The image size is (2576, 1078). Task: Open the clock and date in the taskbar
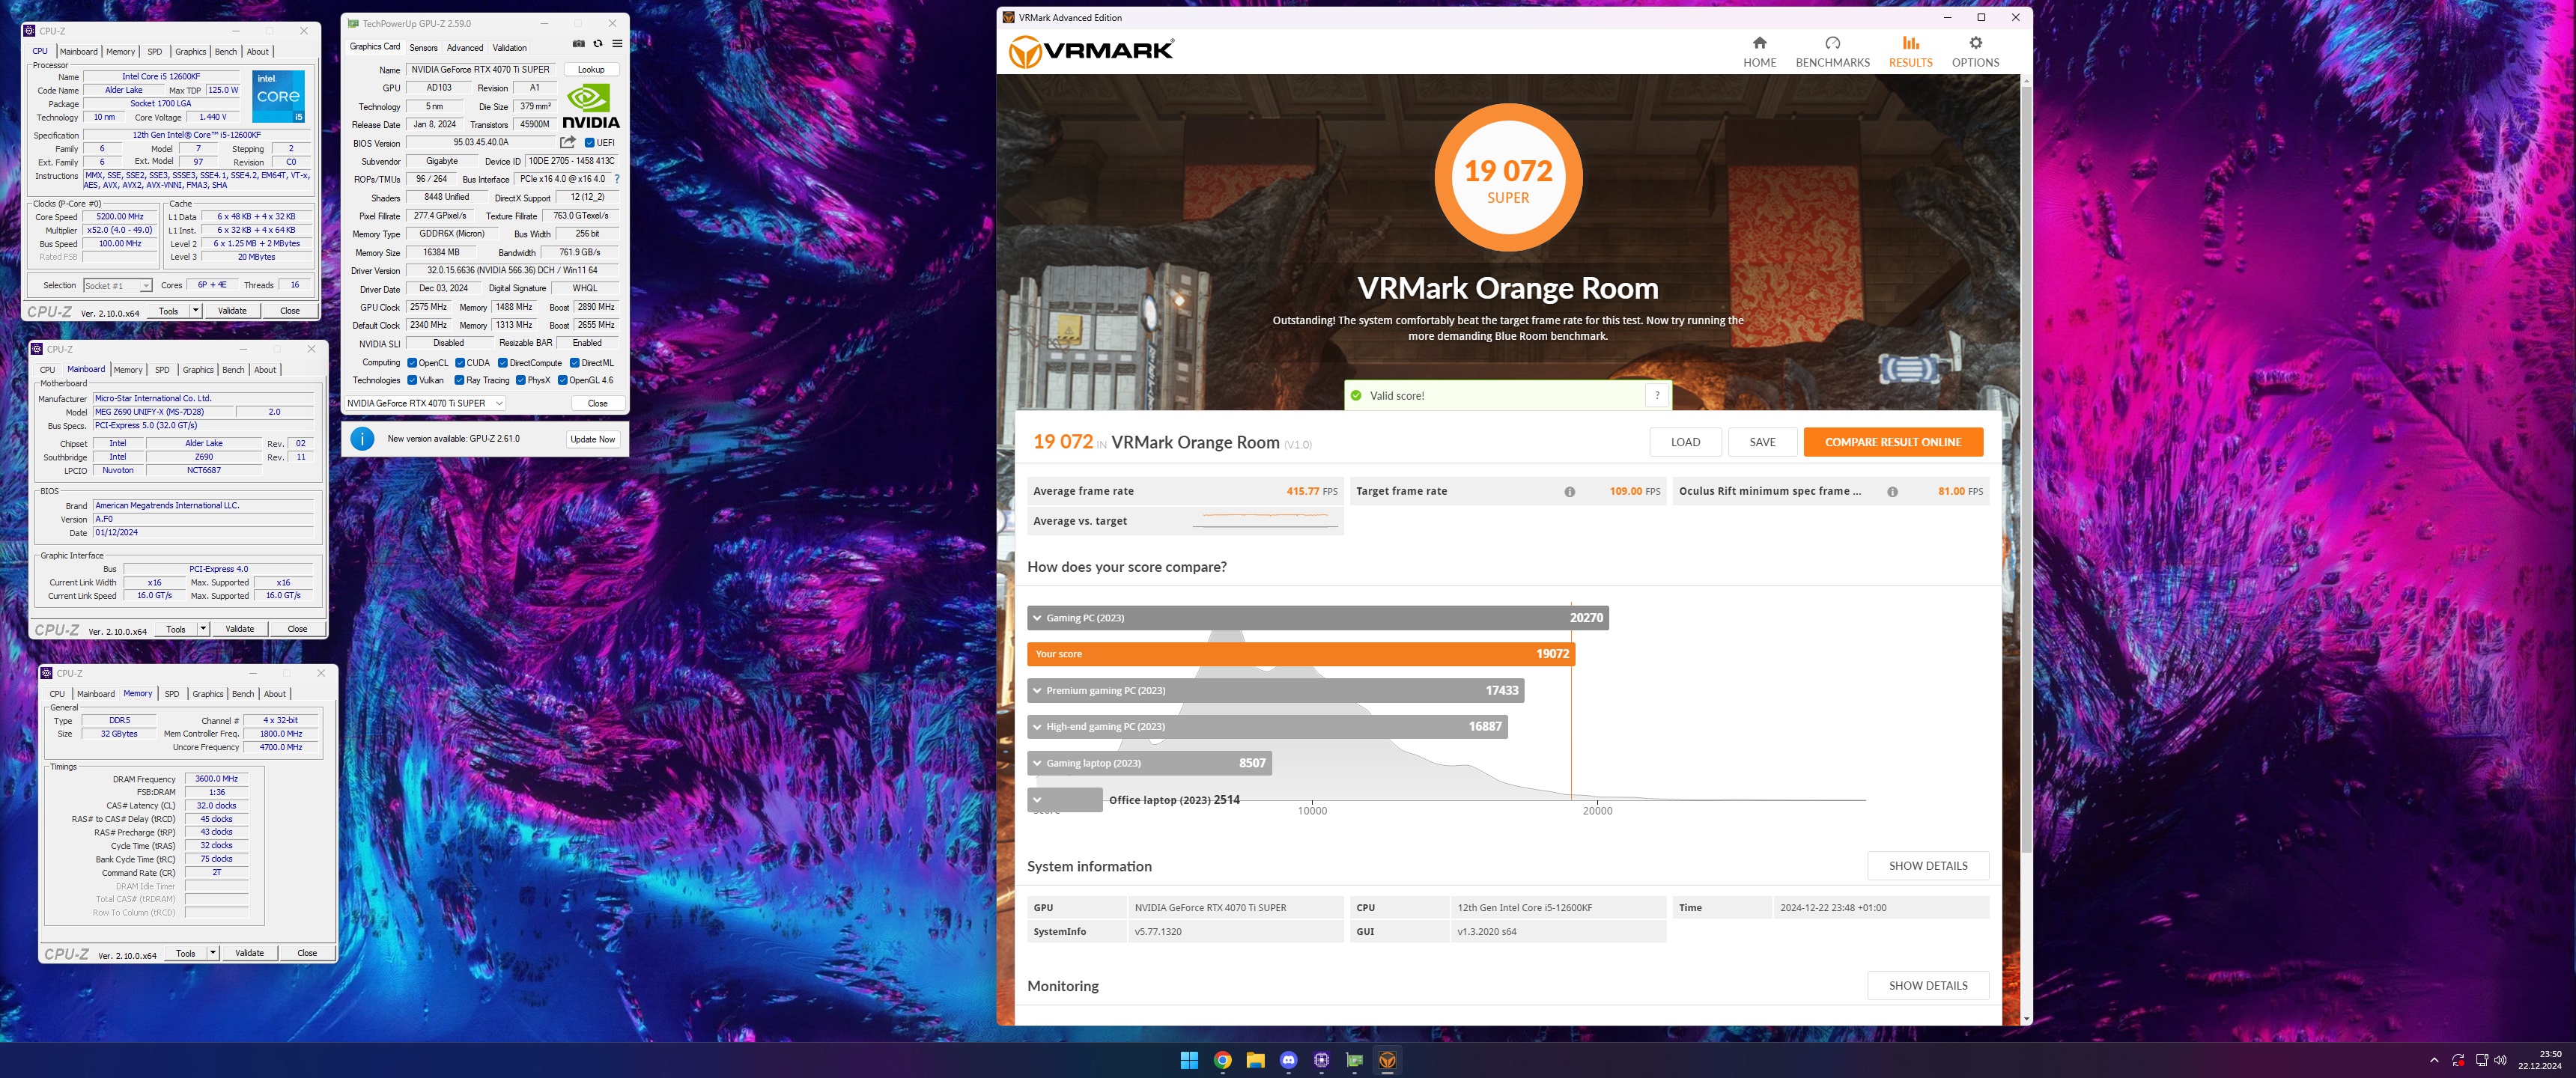click(x=2539, y=1060)
